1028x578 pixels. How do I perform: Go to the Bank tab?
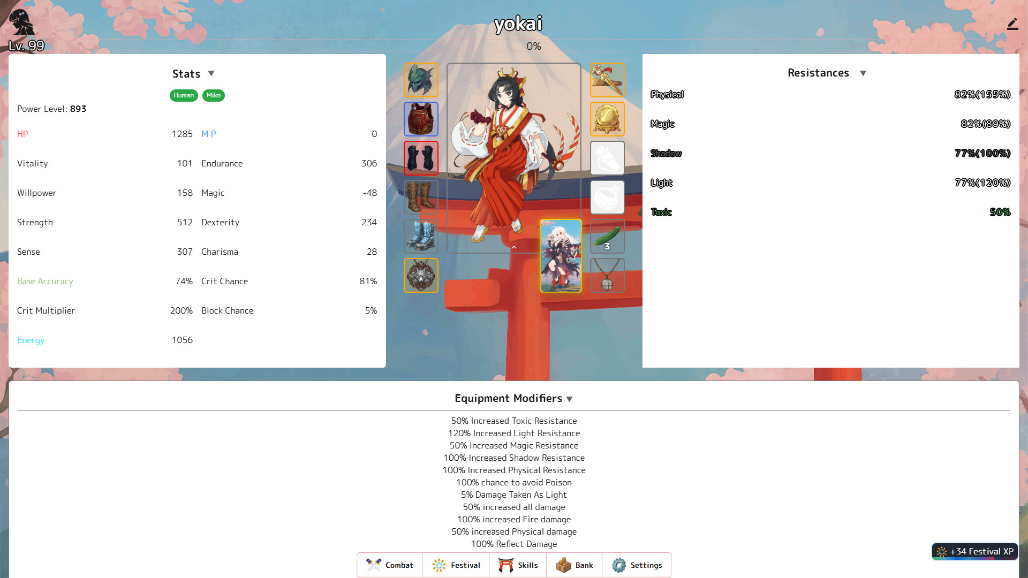tap(575, 565)
